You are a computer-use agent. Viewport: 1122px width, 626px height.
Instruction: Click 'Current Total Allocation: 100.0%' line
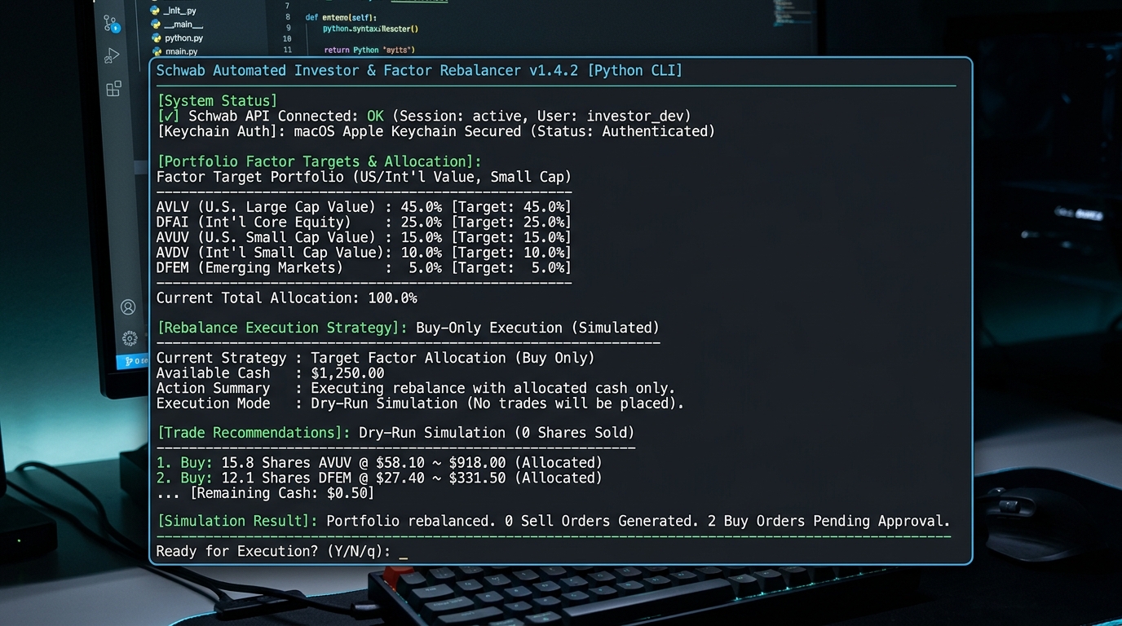[286, 298]
